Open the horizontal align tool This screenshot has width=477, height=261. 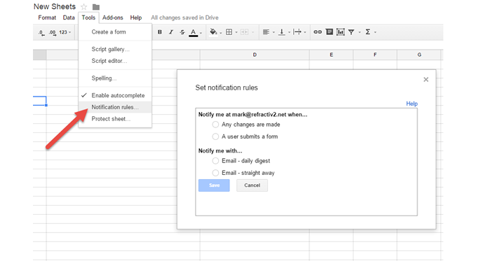(266, 32)
